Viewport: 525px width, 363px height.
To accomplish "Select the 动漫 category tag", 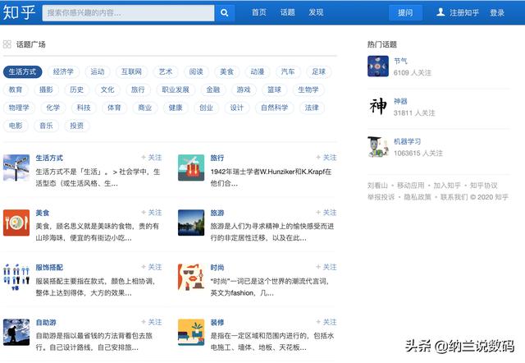I will click(257, 71).
